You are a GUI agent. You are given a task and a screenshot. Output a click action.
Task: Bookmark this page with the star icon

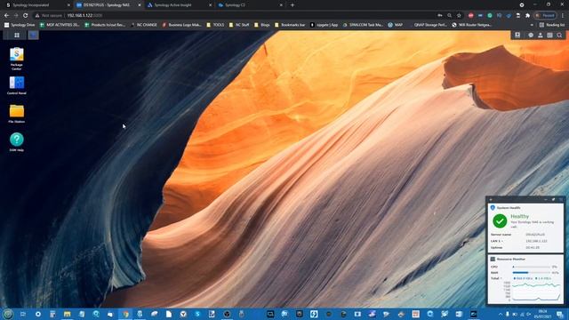tap(459, 15)
